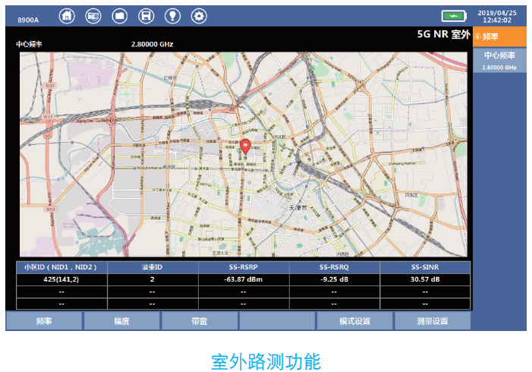This screenshot has width=532, height=372.
Task: Click the SS-SINR column header
Action: 425,267
